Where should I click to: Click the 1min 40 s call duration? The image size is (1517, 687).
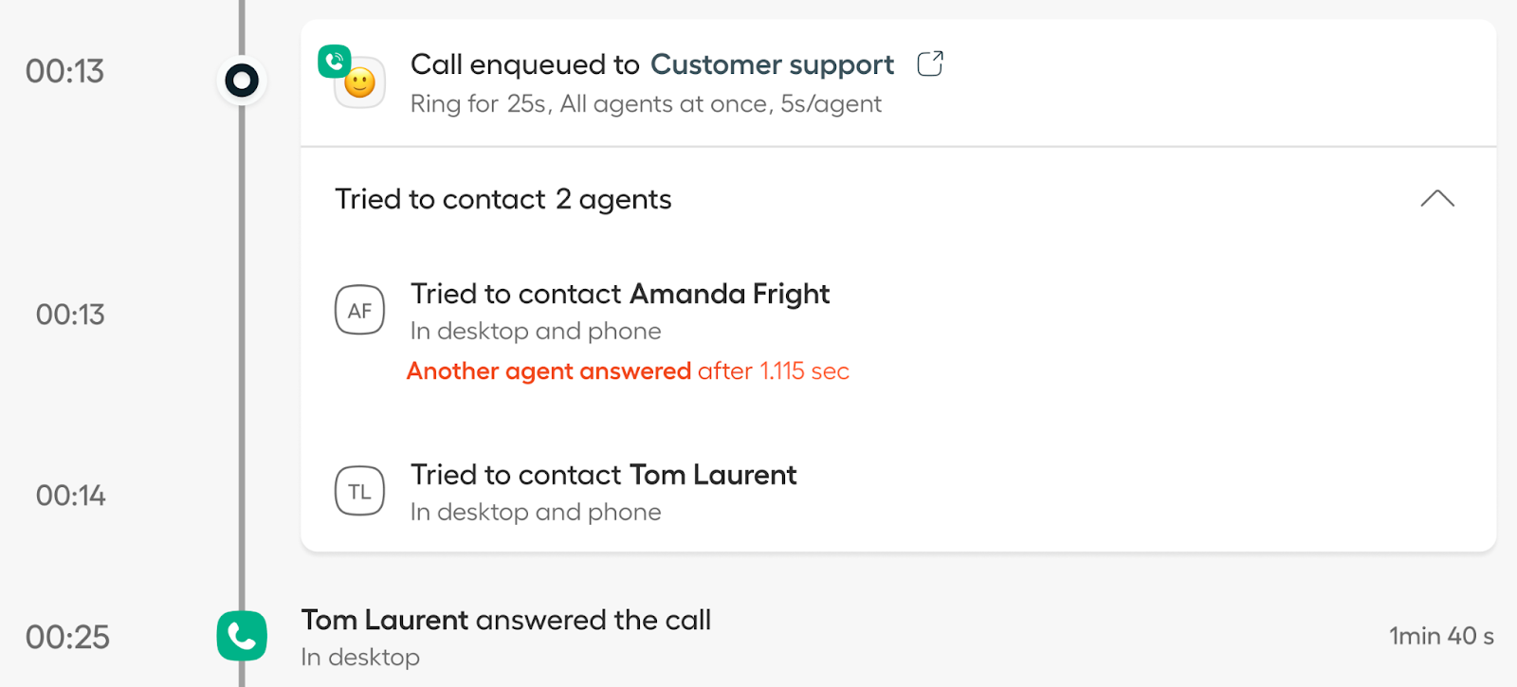click(x=1441, y=636)
